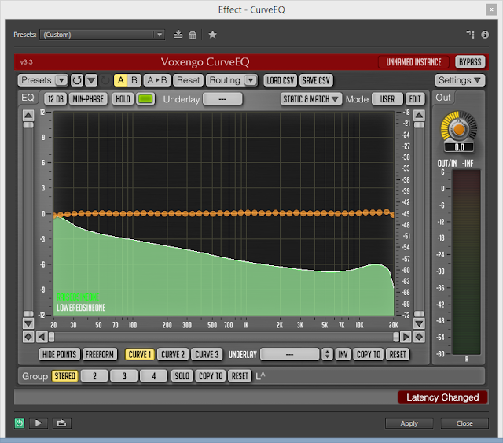Toggle the Hold button
Viewport: 503px width, 443px height.
(123, 99)
